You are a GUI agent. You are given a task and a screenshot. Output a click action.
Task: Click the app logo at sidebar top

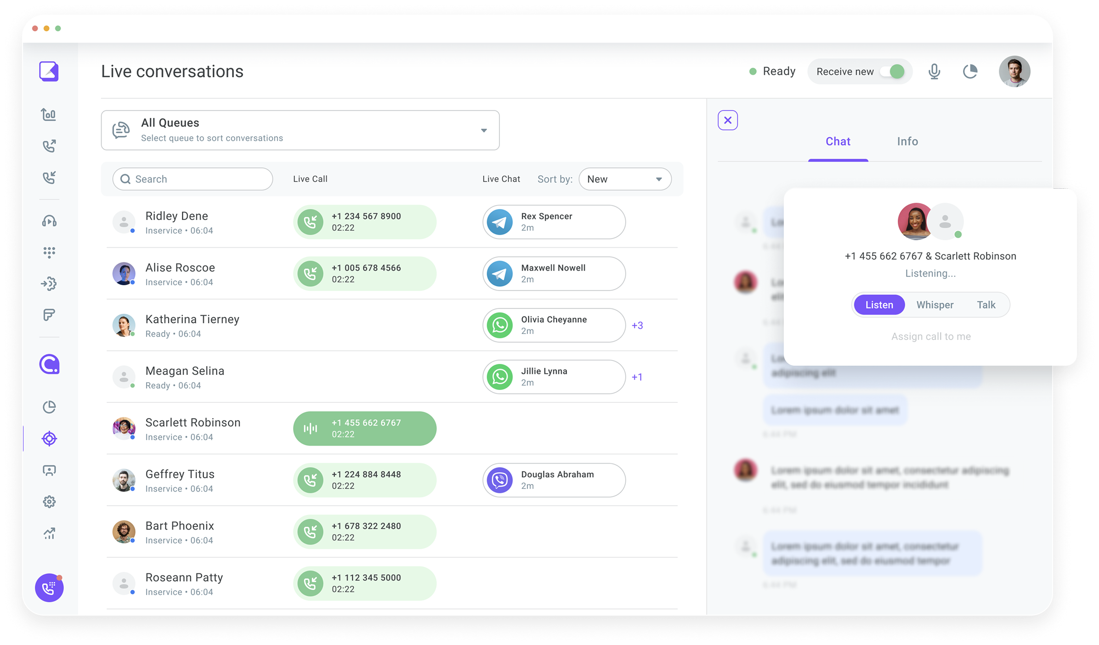point(49,71)
